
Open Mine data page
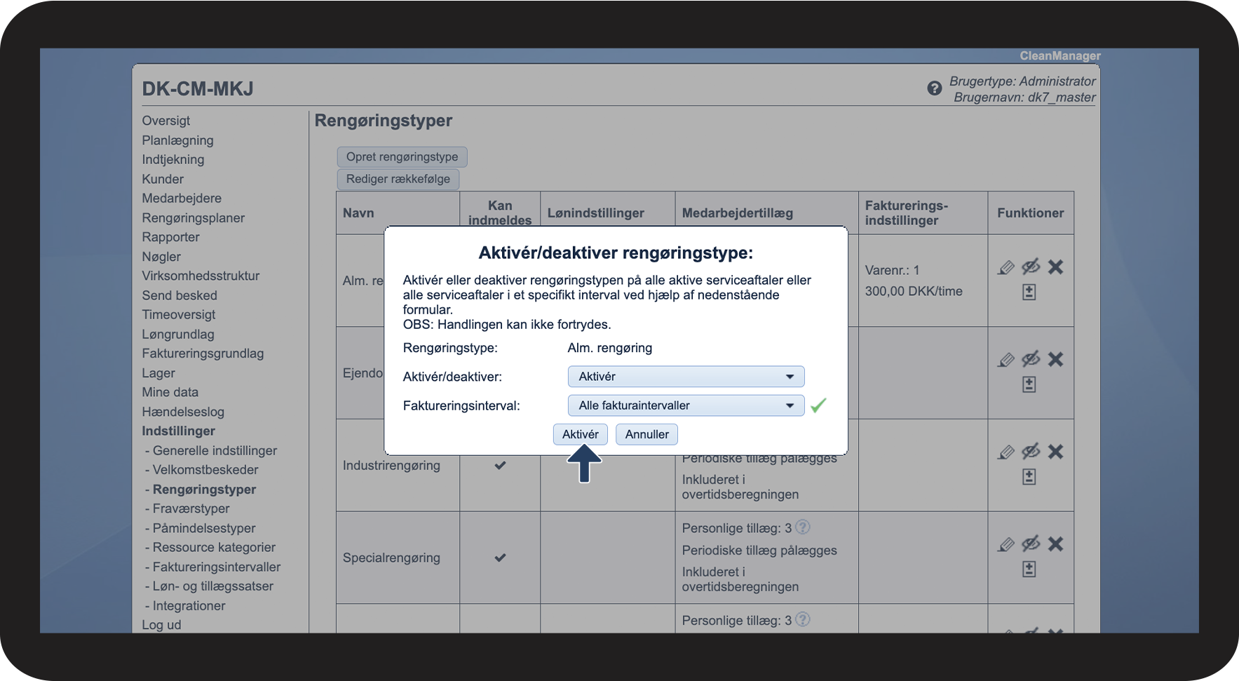pos(170,392)
